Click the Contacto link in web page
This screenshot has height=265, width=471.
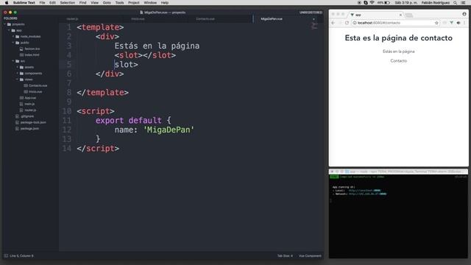399,60
